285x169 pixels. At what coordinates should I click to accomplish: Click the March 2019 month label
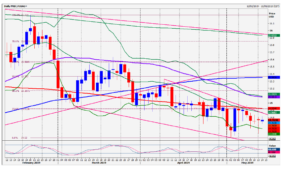pyautogui.click(x=99, y=163)
